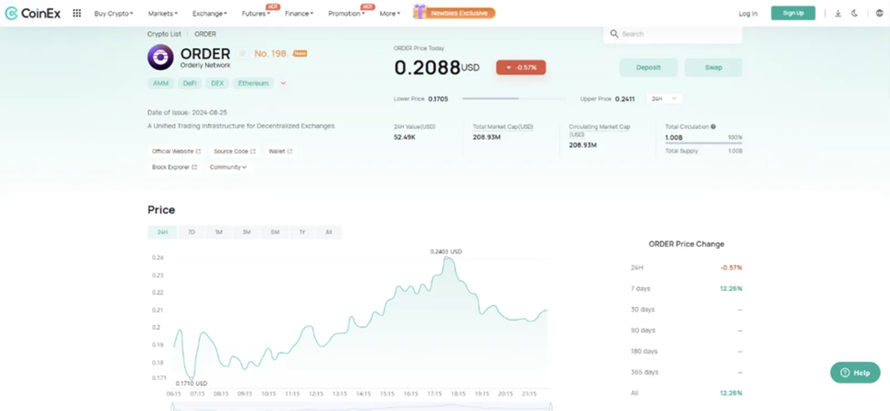Click the Help button
The image size is (890, 411).
(x=855, y=373)
